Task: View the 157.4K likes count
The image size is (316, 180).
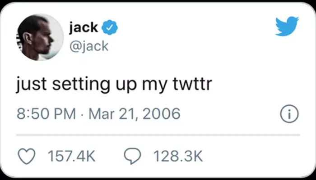Action: point(71,157)
